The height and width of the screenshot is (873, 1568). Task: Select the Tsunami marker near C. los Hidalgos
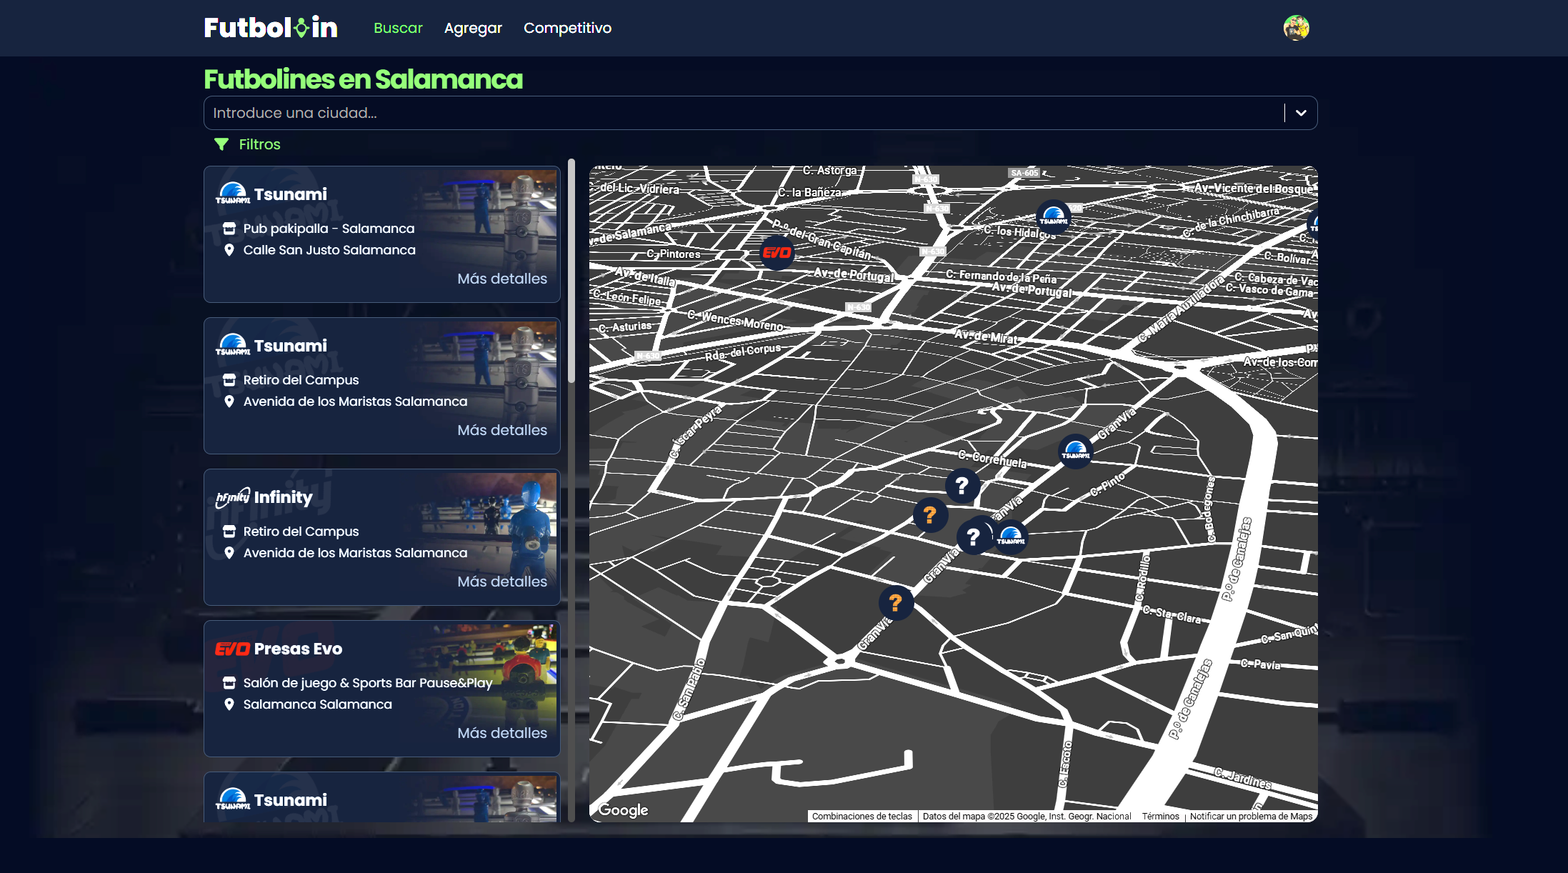point(1054,216)
